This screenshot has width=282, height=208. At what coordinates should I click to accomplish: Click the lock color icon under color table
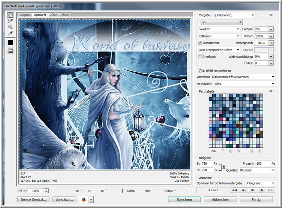[239, 151]
